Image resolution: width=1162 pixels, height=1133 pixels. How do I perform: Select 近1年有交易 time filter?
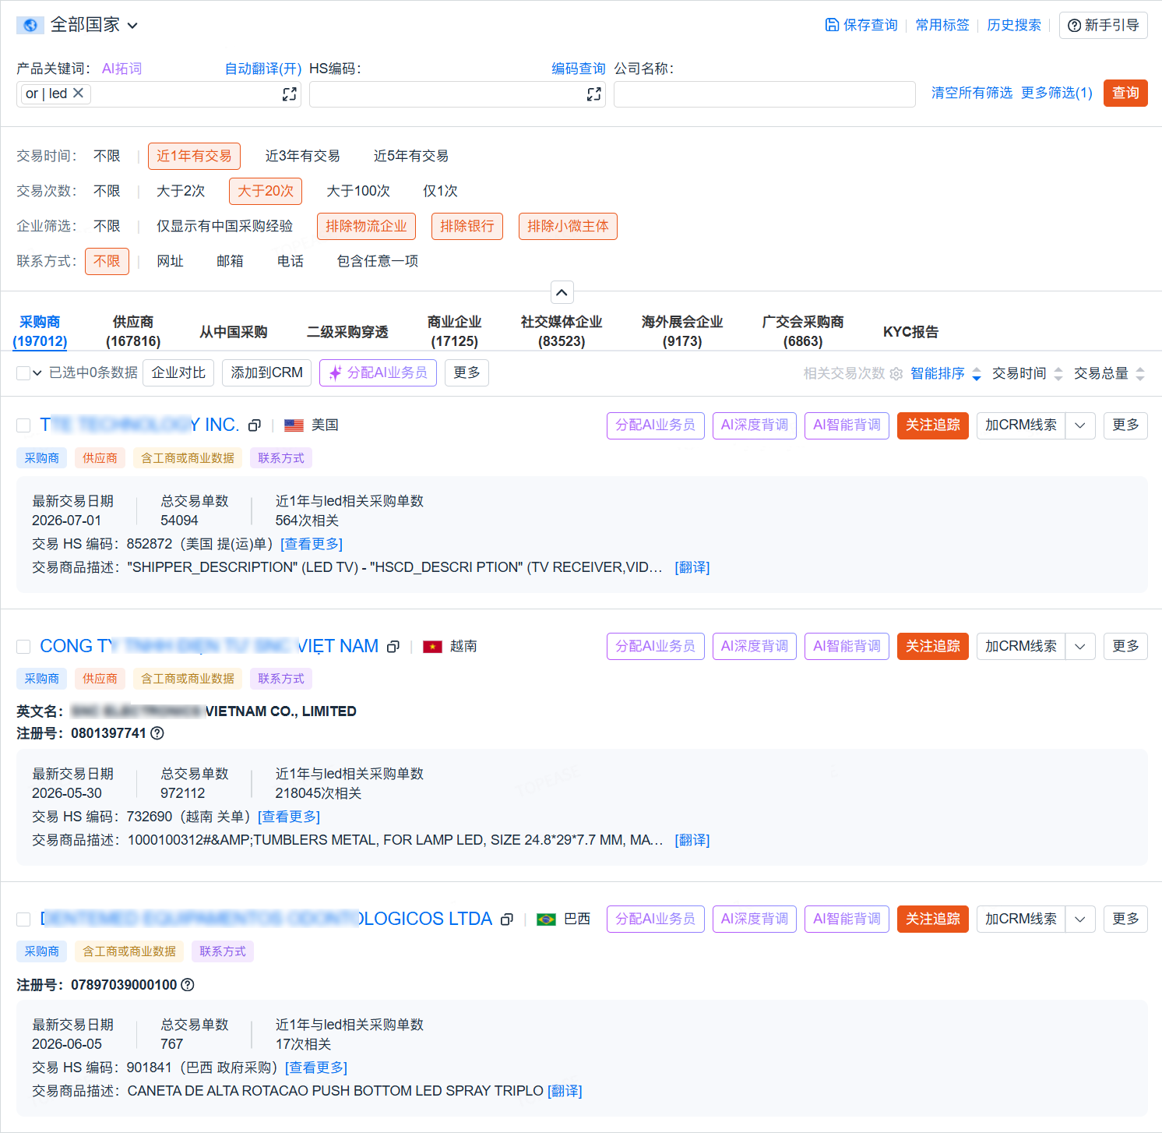[194, 156]
